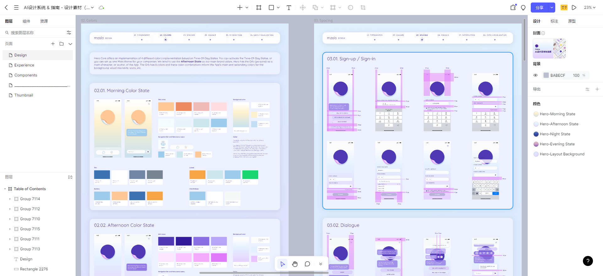The height and width of the screenshot is (276, 603).
Task: Go back using the top-left arrow
Action: 6,8
